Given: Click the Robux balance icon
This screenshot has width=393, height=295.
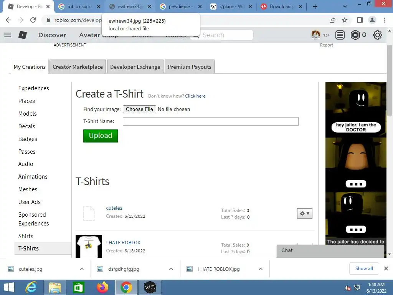Looking at the screenshot, I should pos(355,35).
